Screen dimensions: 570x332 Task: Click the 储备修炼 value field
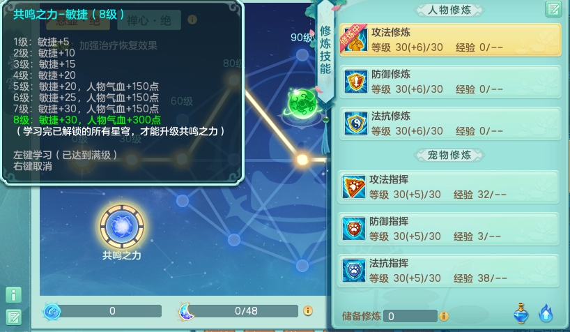click(x=410, y=316)
